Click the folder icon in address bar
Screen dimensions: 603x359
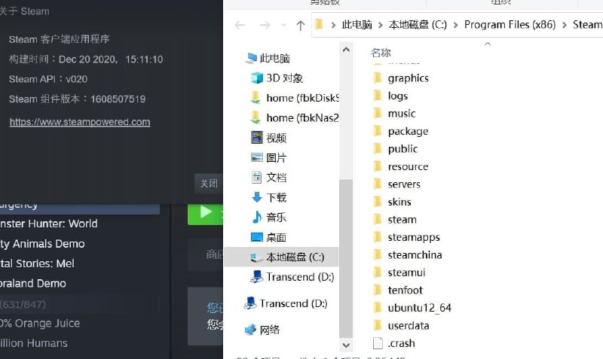click(319, 25)
